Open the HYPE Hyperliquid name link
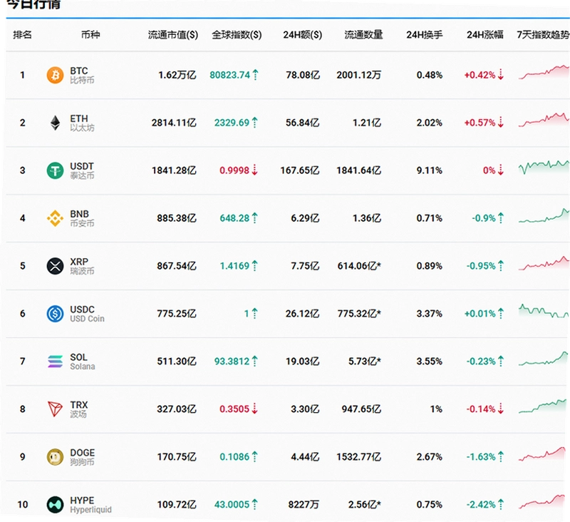The height and width of the screenshot is (522, 570). (90, 505)
